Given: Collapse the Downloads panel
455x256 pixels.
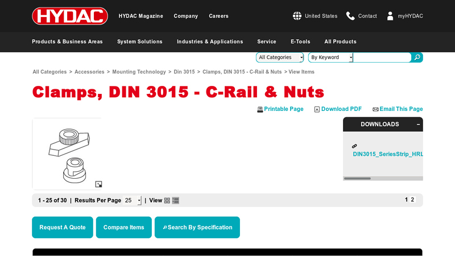Looking at the screenshot, I should 418,124.
